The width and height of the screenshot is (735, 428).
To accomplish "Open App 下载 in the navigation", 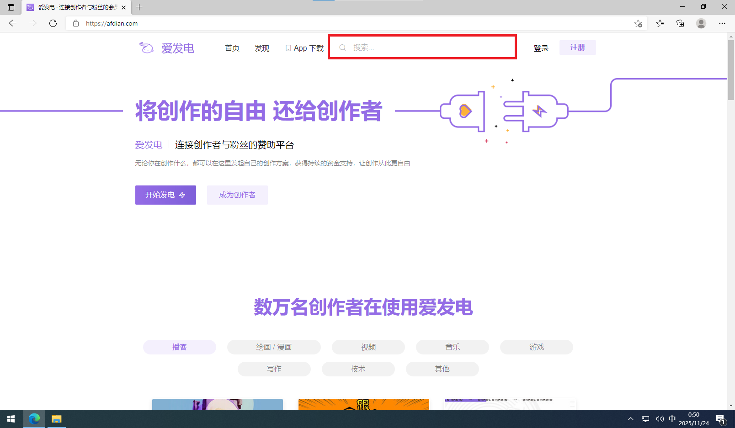I will (304, 48).
